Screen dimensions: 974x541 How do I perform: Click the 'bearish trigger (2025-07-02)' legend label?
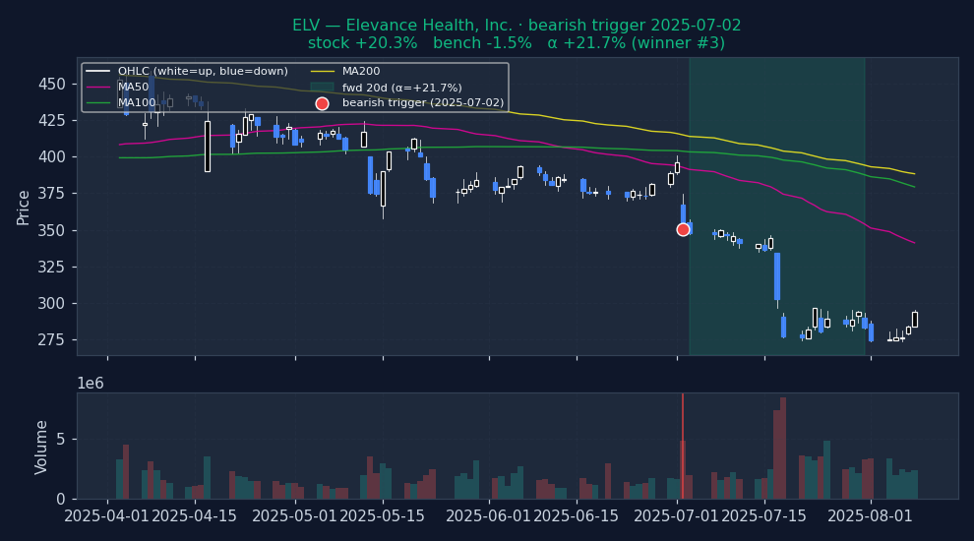(x=423, y=103)
